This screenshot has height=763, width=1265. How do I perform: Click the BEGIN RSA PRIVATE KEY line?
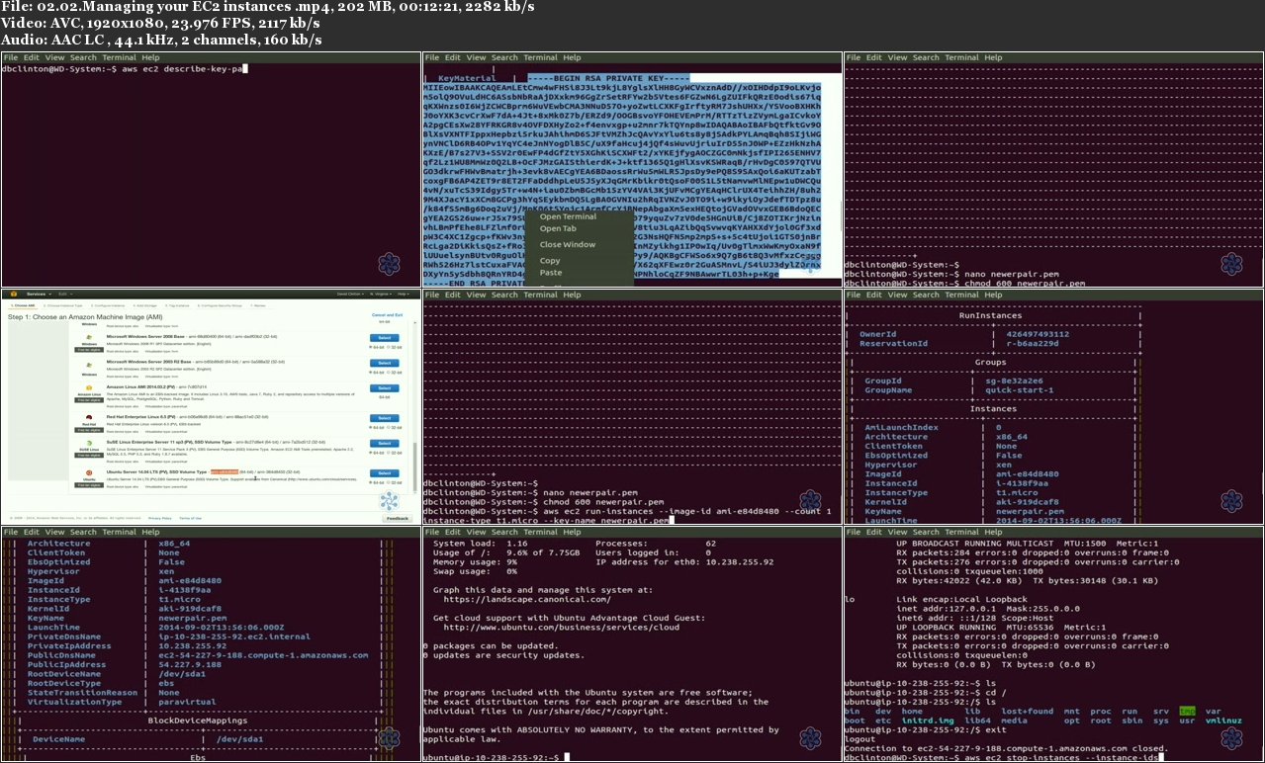tap(608, 77)
